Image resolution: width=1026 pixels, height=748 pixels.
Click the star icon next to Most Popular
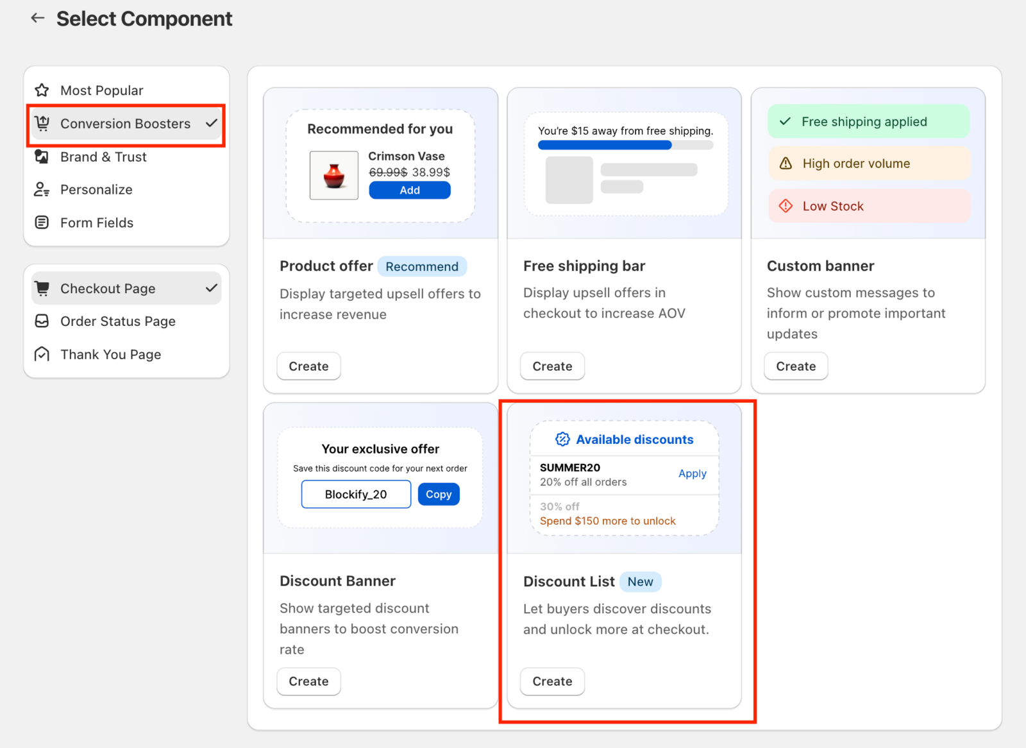coord(42,90)
